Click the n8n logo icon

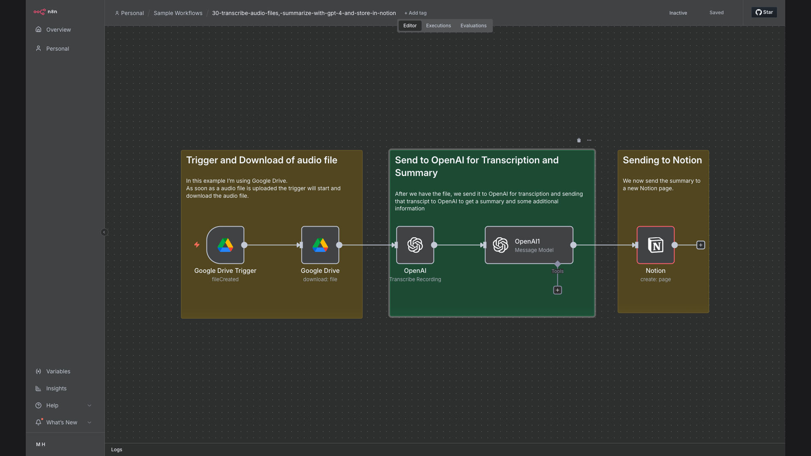point(39,12)
